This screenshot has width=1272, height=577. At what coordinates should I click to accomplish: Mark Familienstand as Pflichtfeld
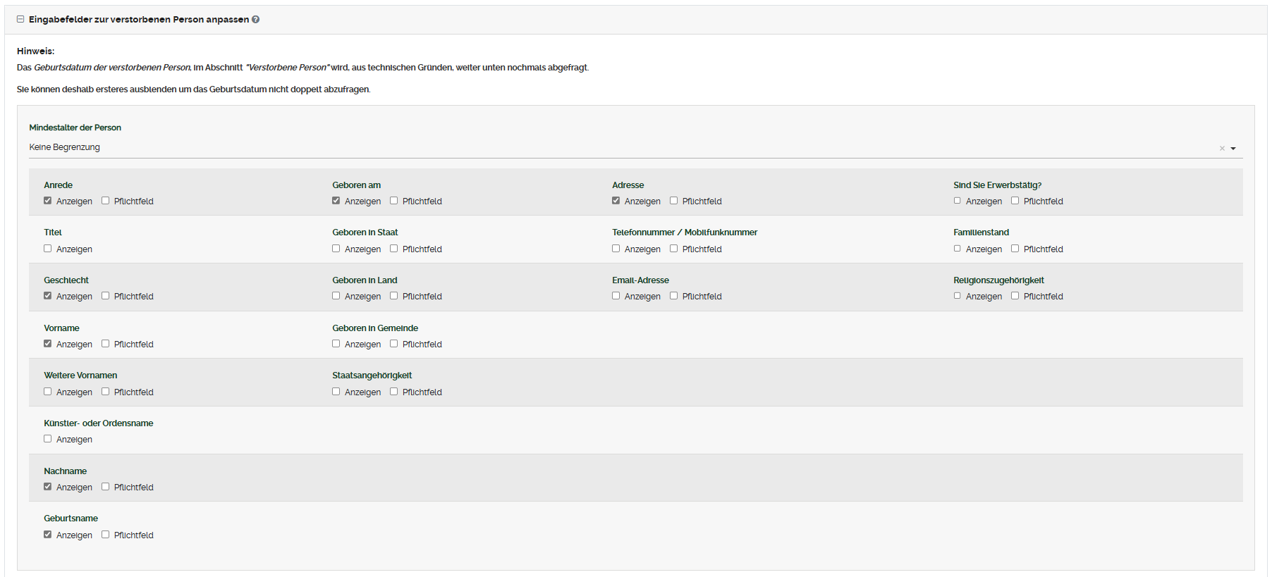[x=1015, y=249]
